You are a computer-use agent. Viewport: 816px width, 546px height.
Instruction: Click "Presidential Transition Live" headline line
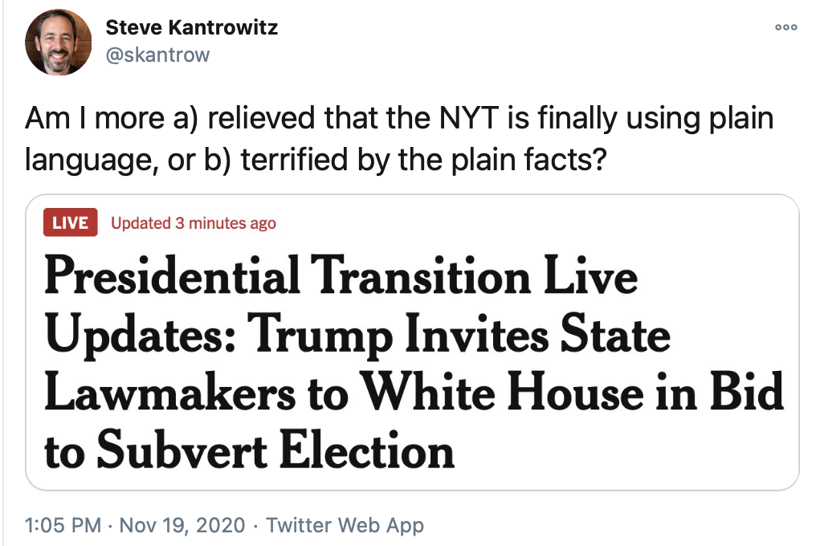coord(341,277)
